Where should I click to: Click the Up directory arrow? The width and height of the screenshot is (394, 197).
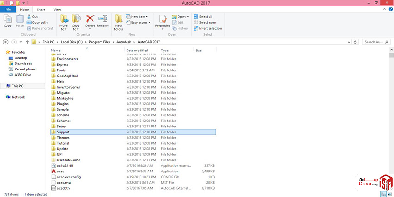click(26, 42)
